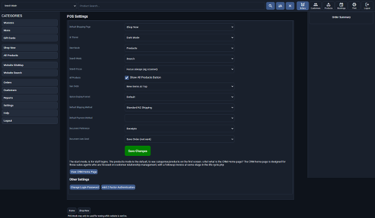Open Start Mode dropdown showing Products

pyautogui.click(x=179, y=48)
